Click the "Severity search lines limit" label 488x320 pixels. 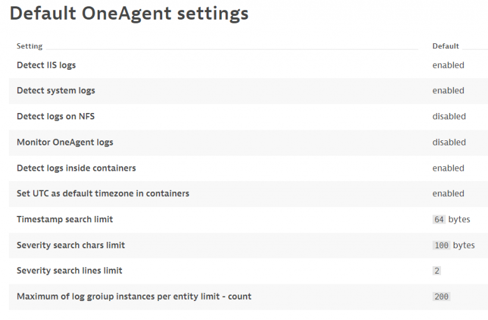pyautogui.click(x=69, y=271)
